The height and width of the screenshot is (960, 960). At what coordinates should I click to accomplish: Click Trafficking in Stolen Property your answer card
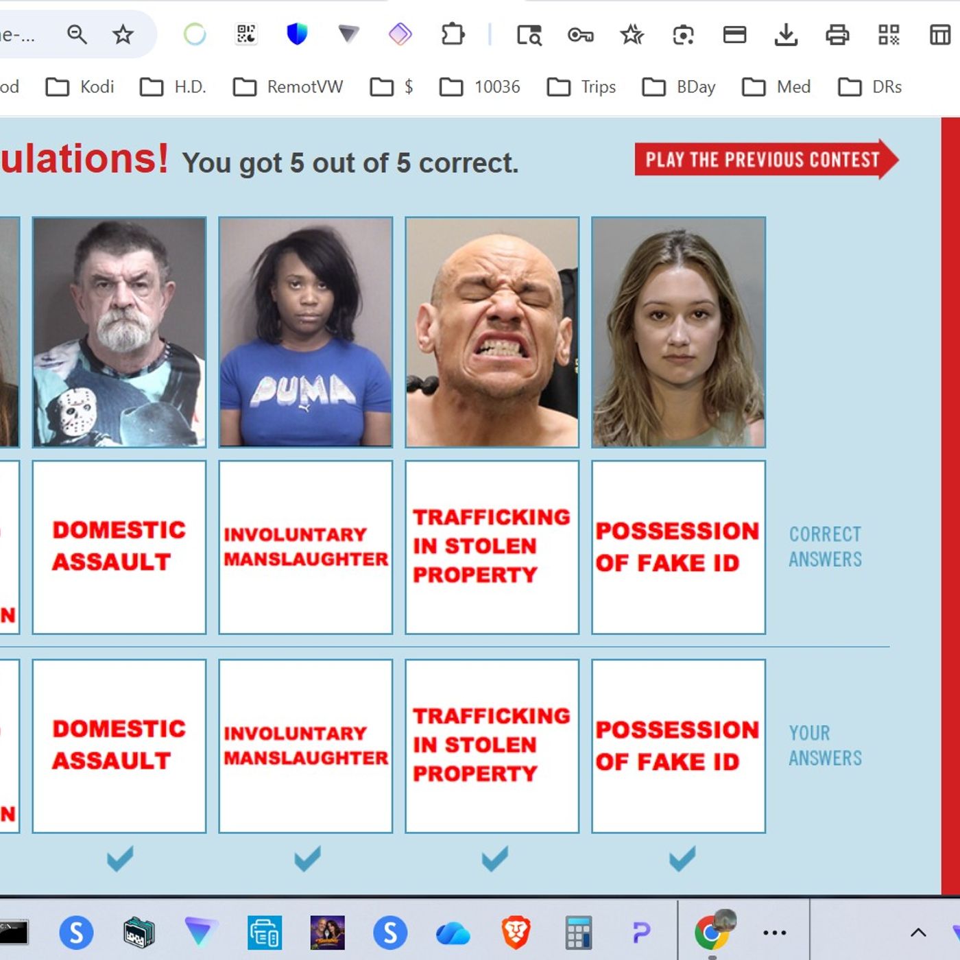click(x=492, y=746)
